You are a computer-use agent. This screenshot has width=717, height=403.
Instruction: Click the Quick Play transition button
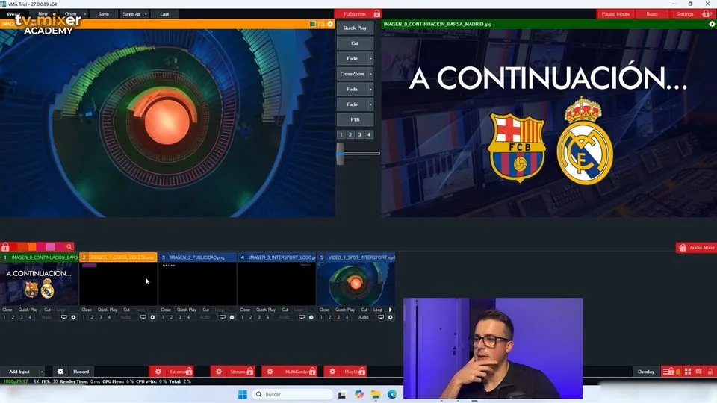pyautogui.click(x=355, y=28)
